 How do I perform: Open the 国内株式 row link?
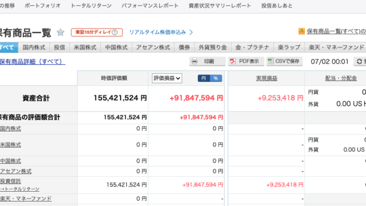[x=10, y=129]
